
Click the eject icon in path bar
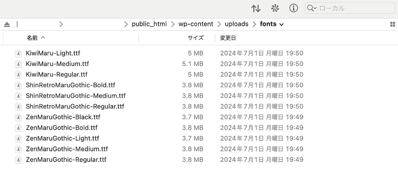click(7, 24)
